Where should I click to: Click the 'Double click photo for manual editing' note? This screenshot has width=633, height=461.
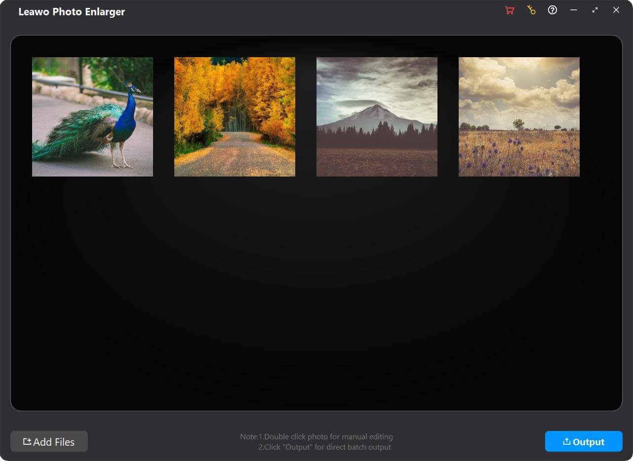click(x=329, y=436)
